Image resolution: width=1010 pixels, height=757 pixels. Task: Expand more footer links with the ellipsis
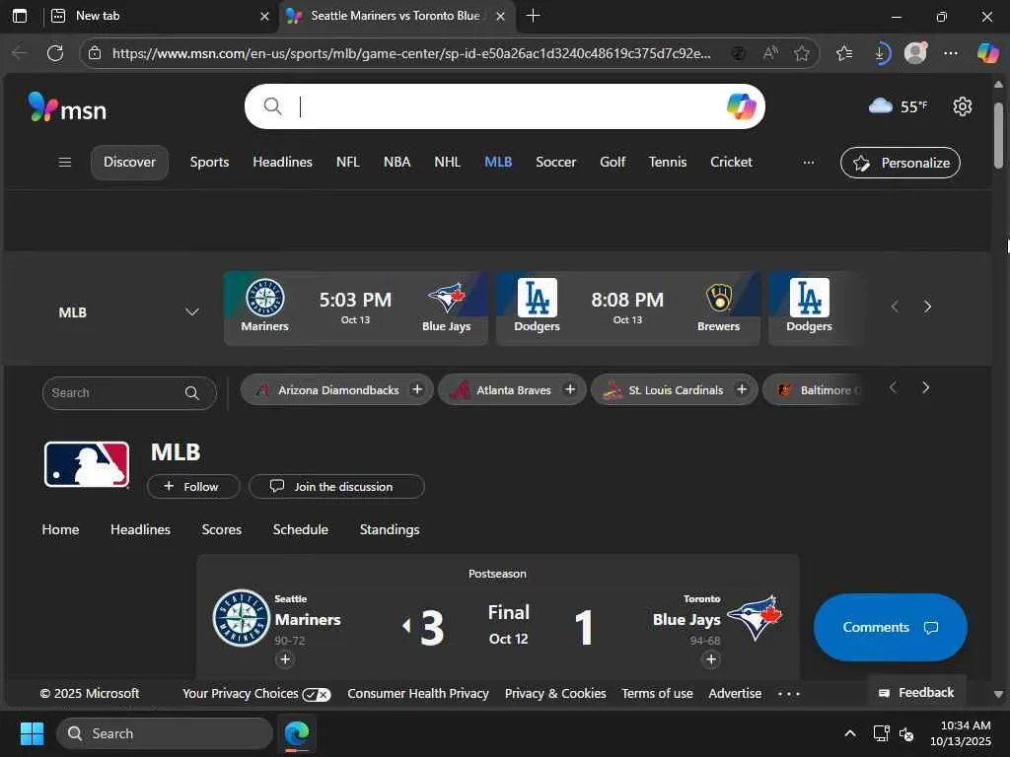pos(788,694)
